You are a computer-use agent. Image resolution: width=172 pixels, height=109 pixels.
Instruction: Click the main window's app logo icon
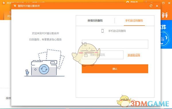(x=4, y=3)
